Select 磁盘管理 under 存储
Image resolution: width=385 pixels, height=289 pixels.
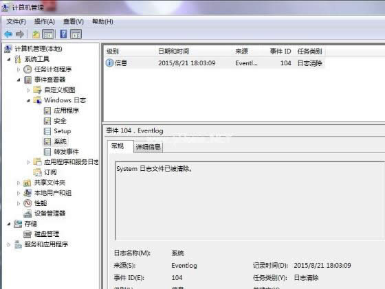(x=47, y=234)
